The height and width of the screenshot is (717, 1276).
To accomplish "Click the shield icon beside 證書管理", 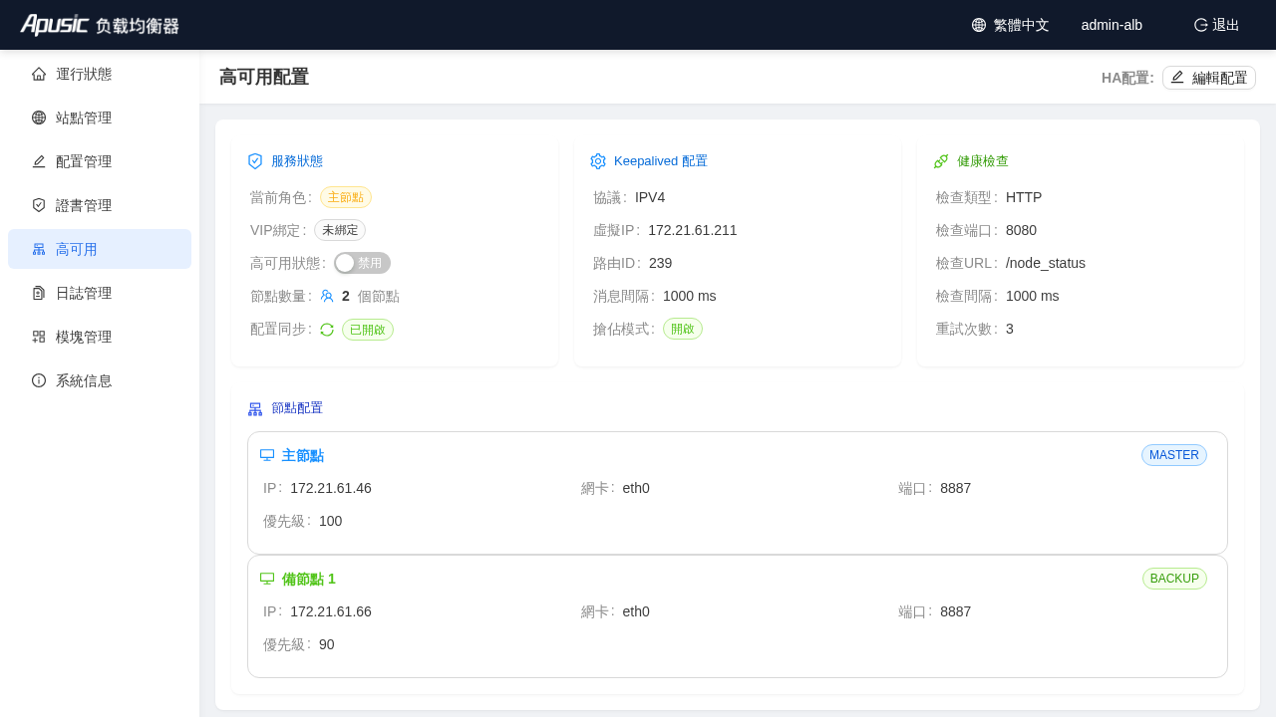I will point(39,205).
